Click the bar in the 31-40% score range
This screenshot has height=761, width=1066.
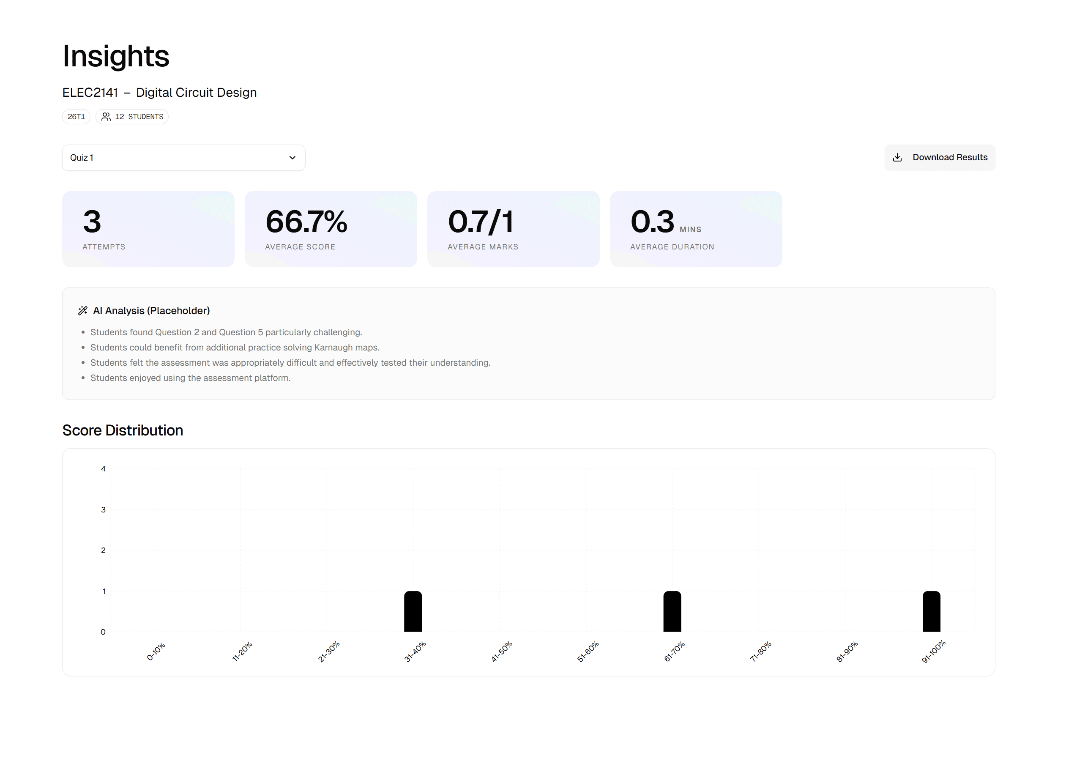click(413, 611)
